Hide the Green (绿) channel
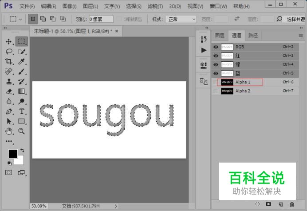Image resolution: width=307 pixels, height=211 pixels. 216,65
